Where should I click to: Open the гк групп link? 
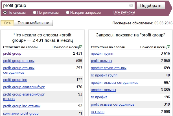98,112
